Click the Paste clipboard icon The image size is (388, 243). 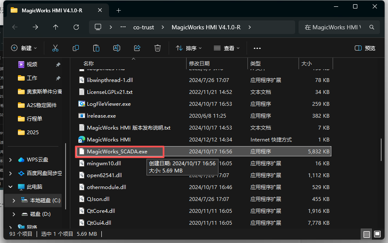[x=96, y=48]
